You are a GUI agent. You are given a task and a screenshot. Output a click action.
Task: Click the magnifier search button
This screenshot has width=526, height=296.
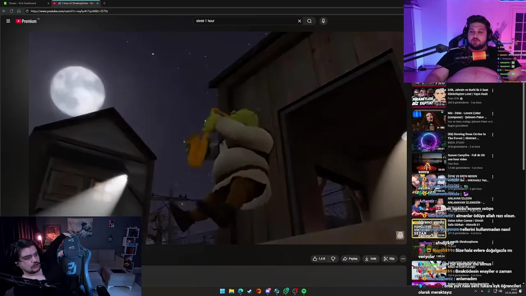click(x=309, y=21)
